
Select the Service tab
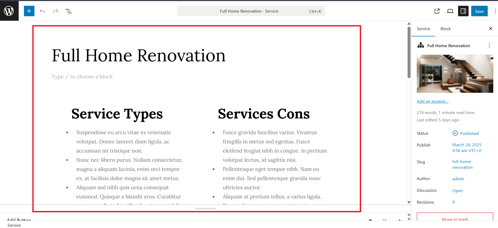click(423, 29)
